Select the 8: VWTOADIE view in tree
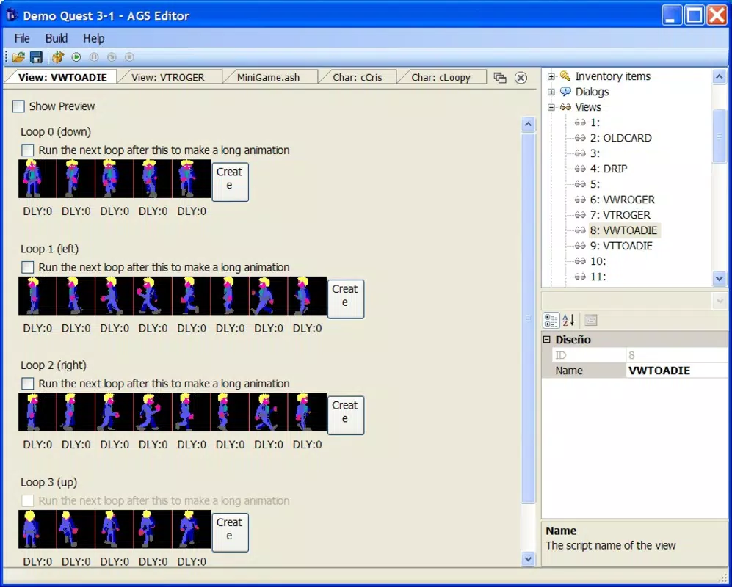This screenshot has height=587, width=732. coord(623,230)
